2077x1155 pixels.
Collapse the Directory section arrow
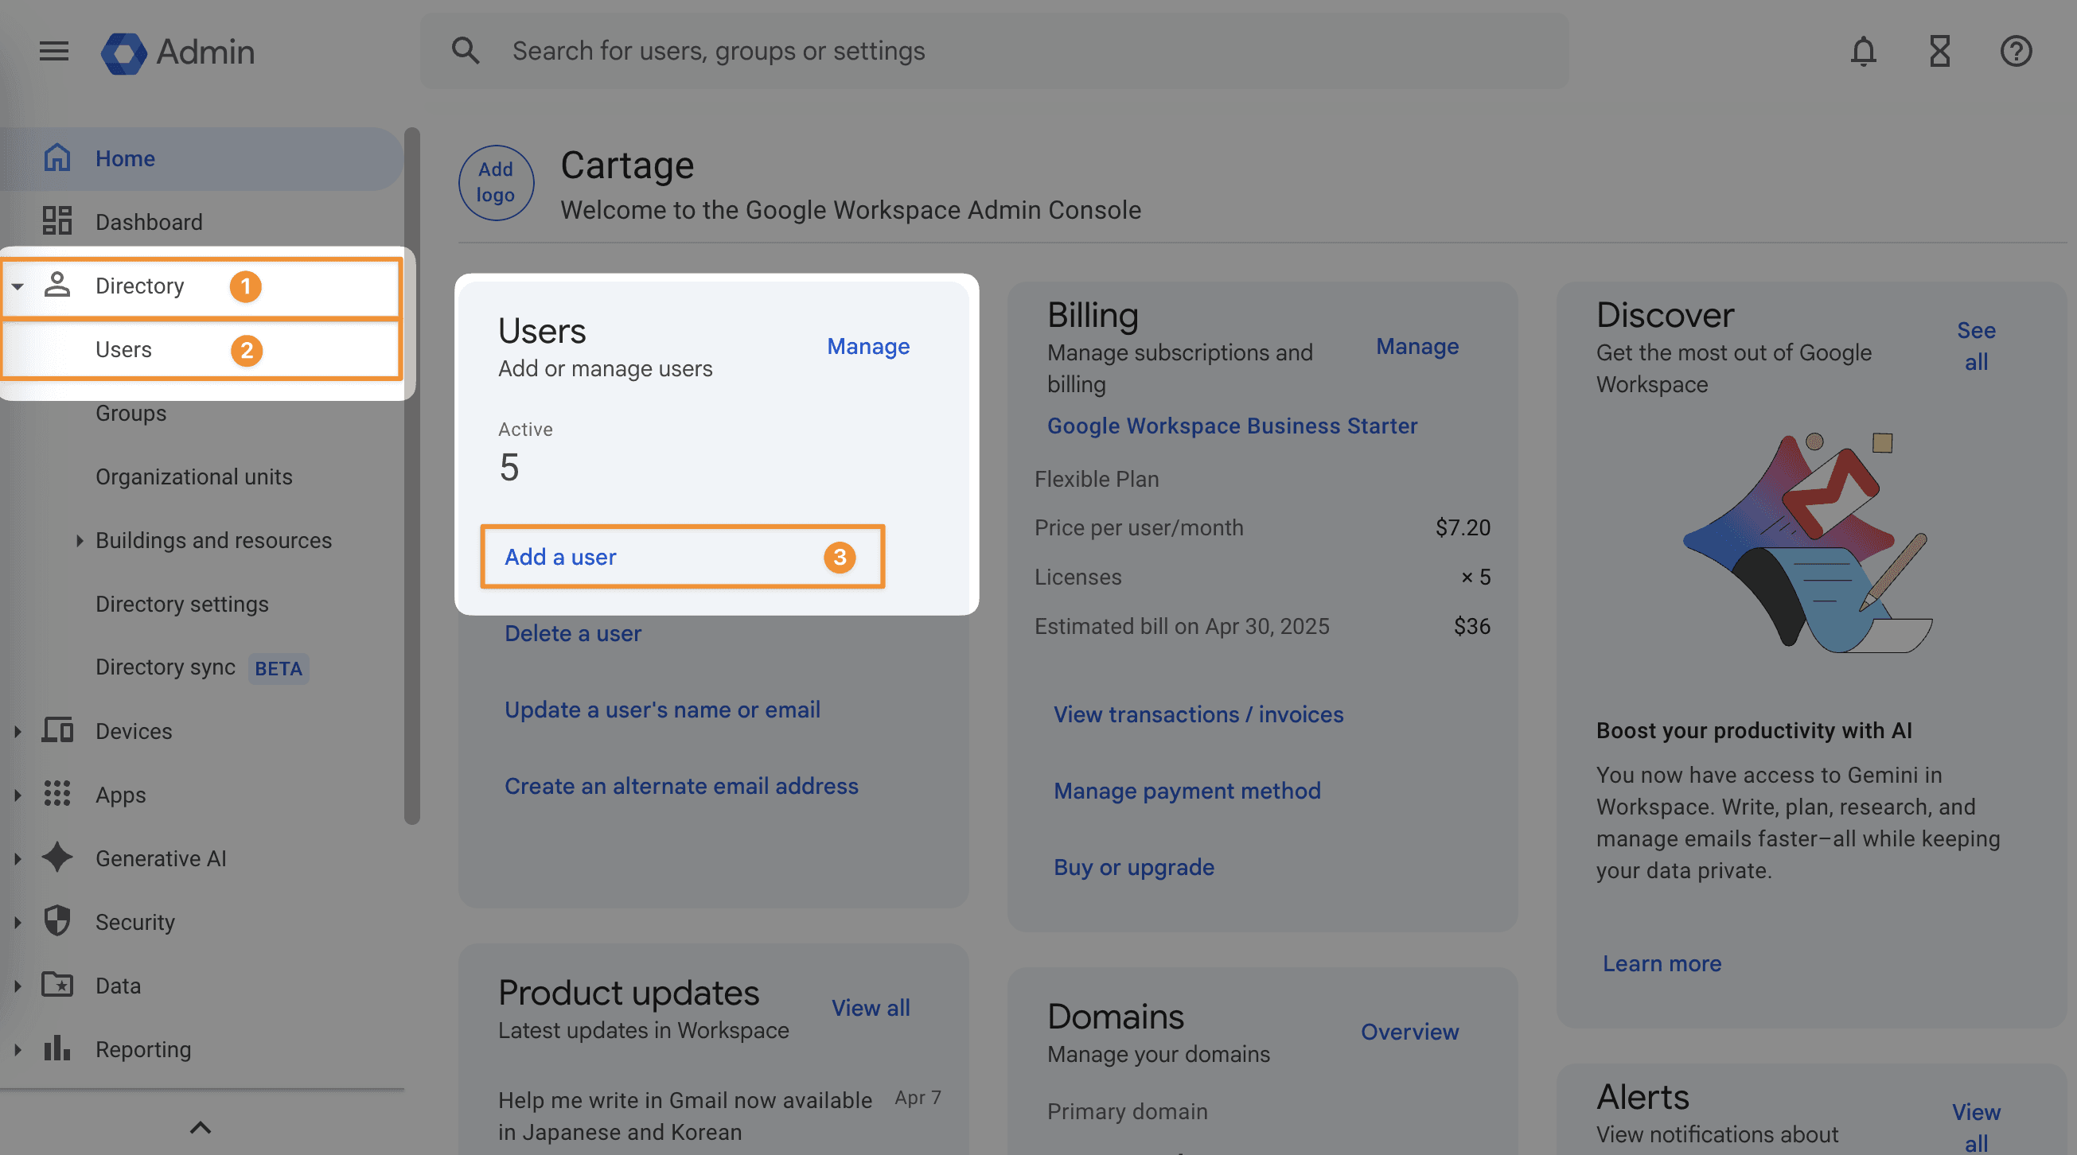(17, 286)
